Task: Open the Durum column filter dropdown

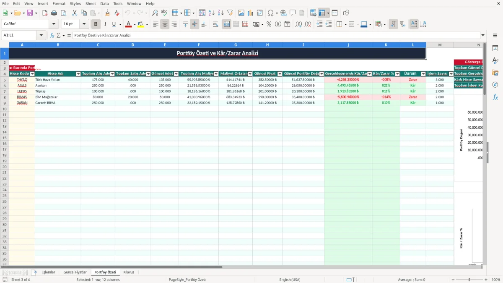Action: pos(423,74)
